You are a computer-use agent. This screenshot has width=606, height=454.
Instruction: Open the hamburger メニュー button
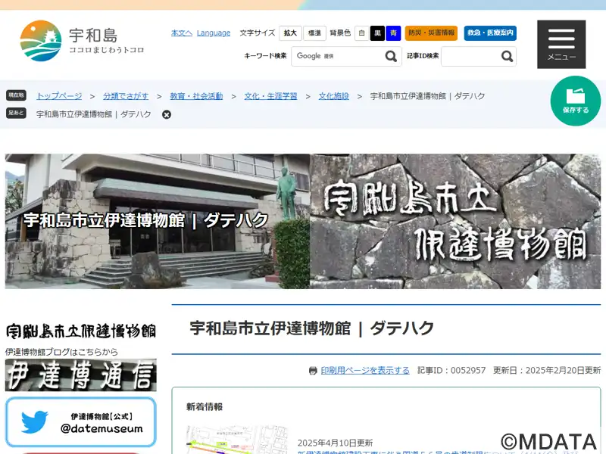point(561,45)
